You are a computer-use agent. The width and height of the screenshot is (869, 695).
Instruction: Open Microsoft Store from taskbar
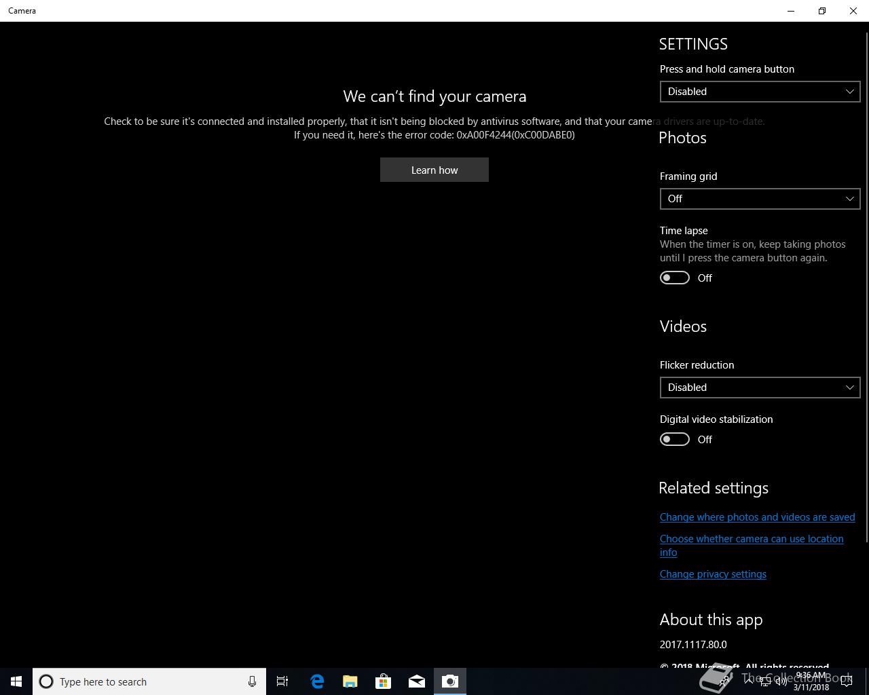pos(384,681)
